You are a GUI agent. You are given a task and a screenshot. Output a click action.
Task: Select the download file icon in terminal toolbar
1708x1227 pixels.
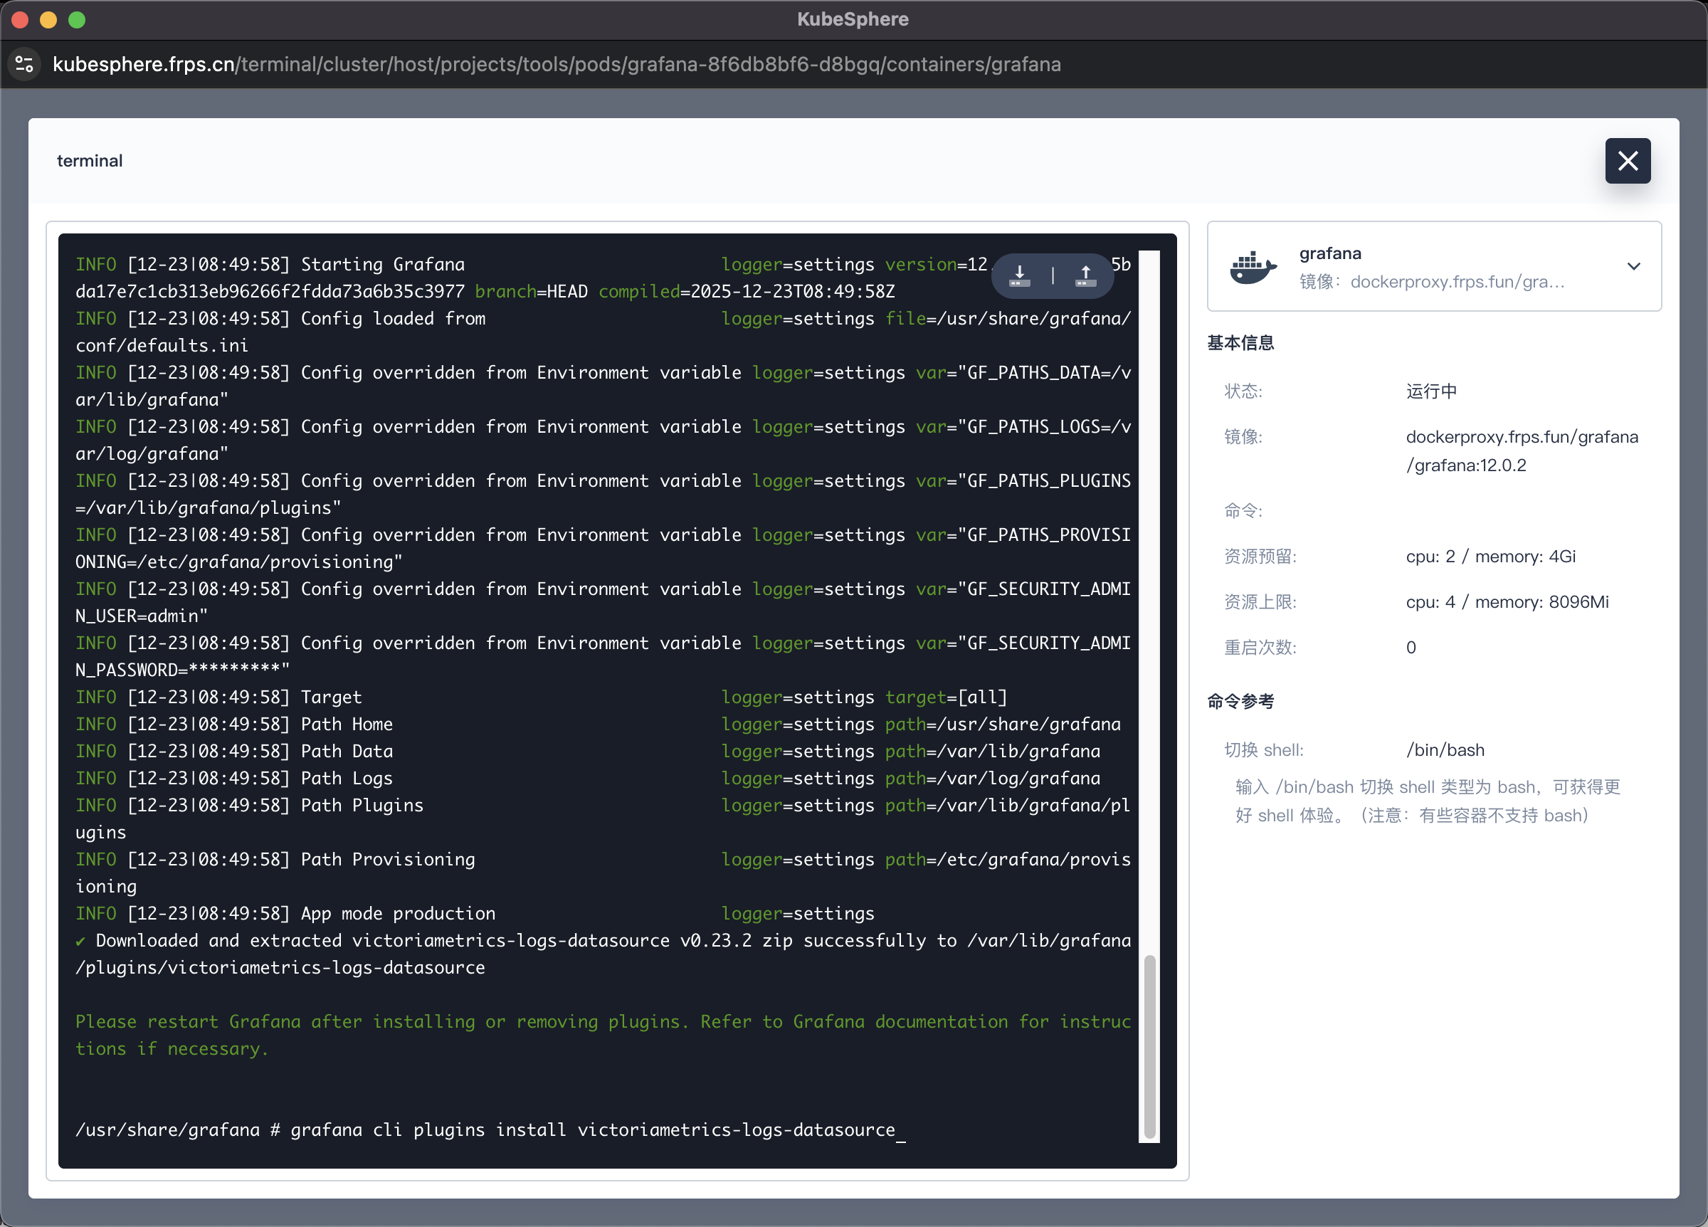click(1019, 275)
